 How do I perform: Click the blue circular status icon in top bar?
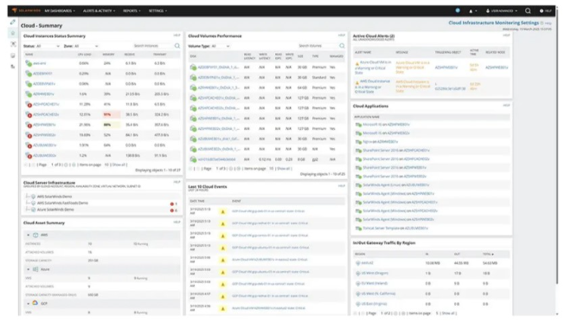pos(458,10)
